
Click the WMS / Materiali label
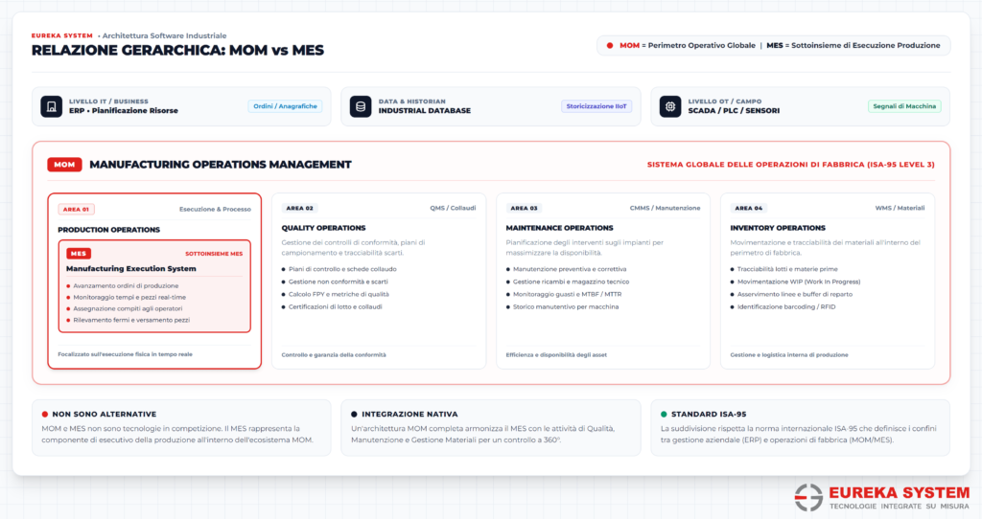click(x=900, y=208)
